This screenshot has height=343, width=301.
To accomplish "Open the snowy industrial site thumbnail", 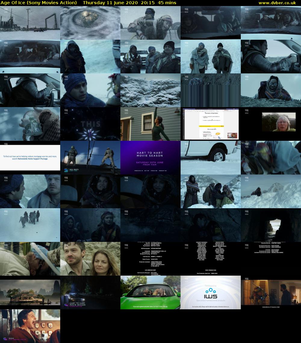I will tap(30, 23).
